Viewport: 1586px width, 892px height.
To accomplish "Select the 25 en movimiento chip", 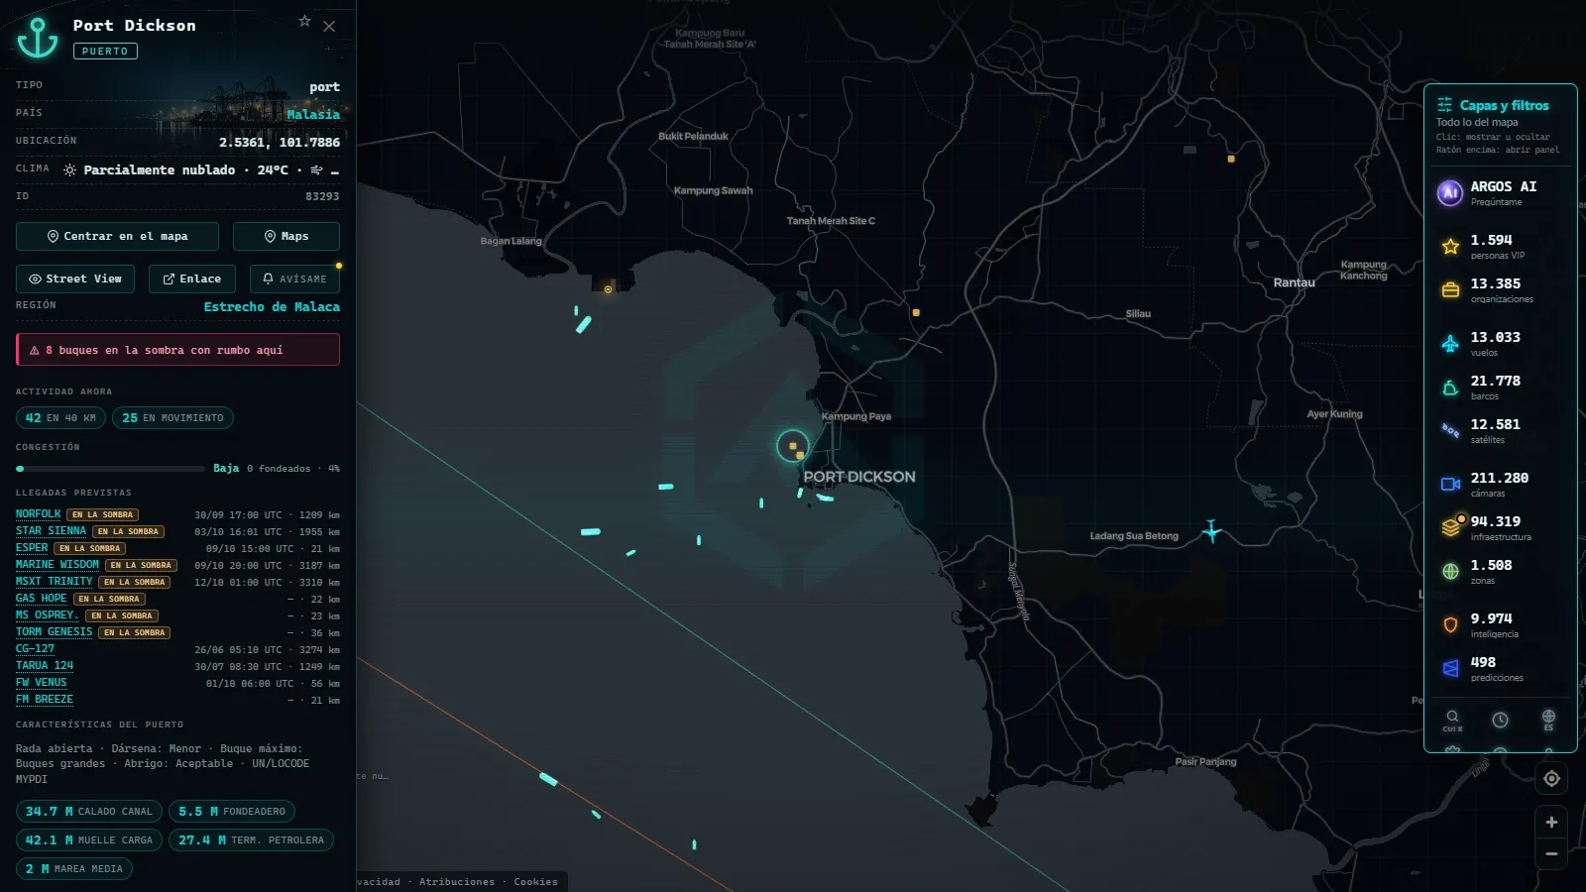I will pyautogui.click(x=172, y=418).
